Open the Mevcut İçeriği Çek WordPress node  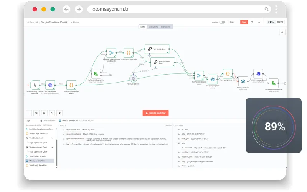[213, 80]
